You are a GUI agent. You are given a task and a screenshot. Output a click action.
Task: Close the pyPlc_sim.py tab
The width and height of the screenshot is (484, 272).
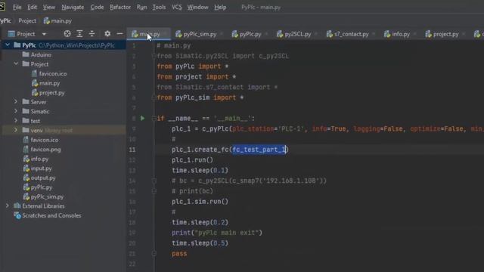click(222, 34)
